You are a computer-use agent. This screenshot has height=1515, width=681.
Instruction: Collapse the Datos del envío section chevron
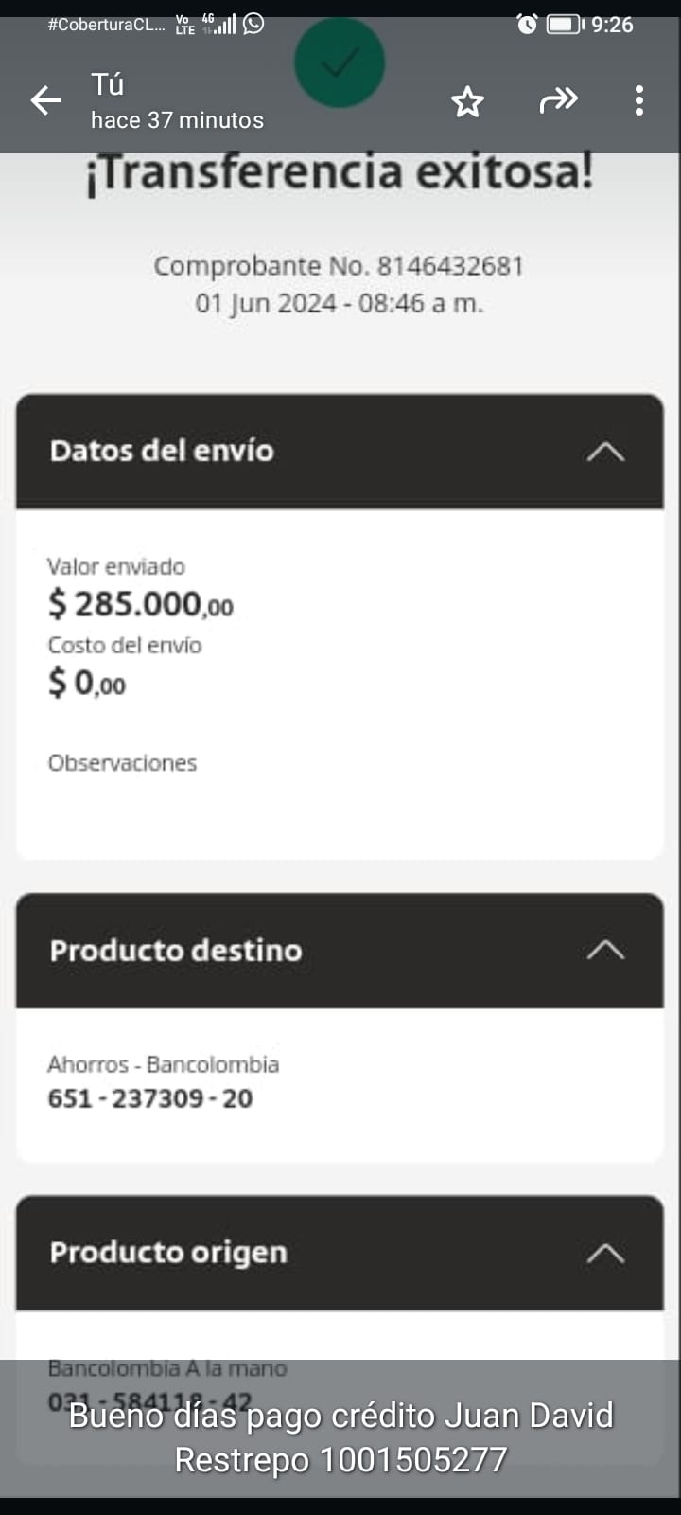pyautogui.click(x=605, y=452)
